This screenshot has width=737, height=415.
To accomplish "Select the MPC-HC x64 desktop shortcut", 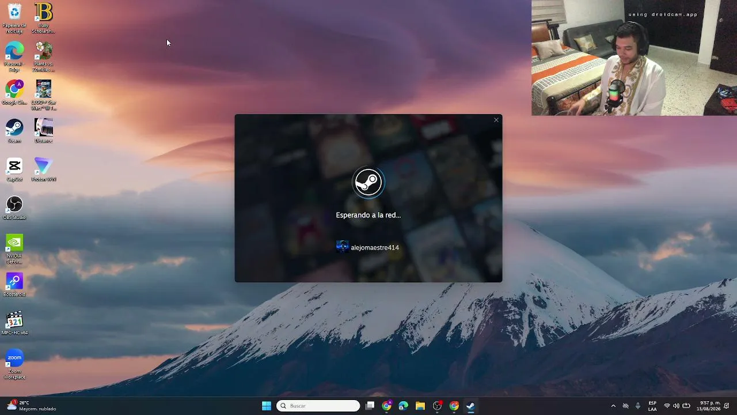I will click(14, 323).
